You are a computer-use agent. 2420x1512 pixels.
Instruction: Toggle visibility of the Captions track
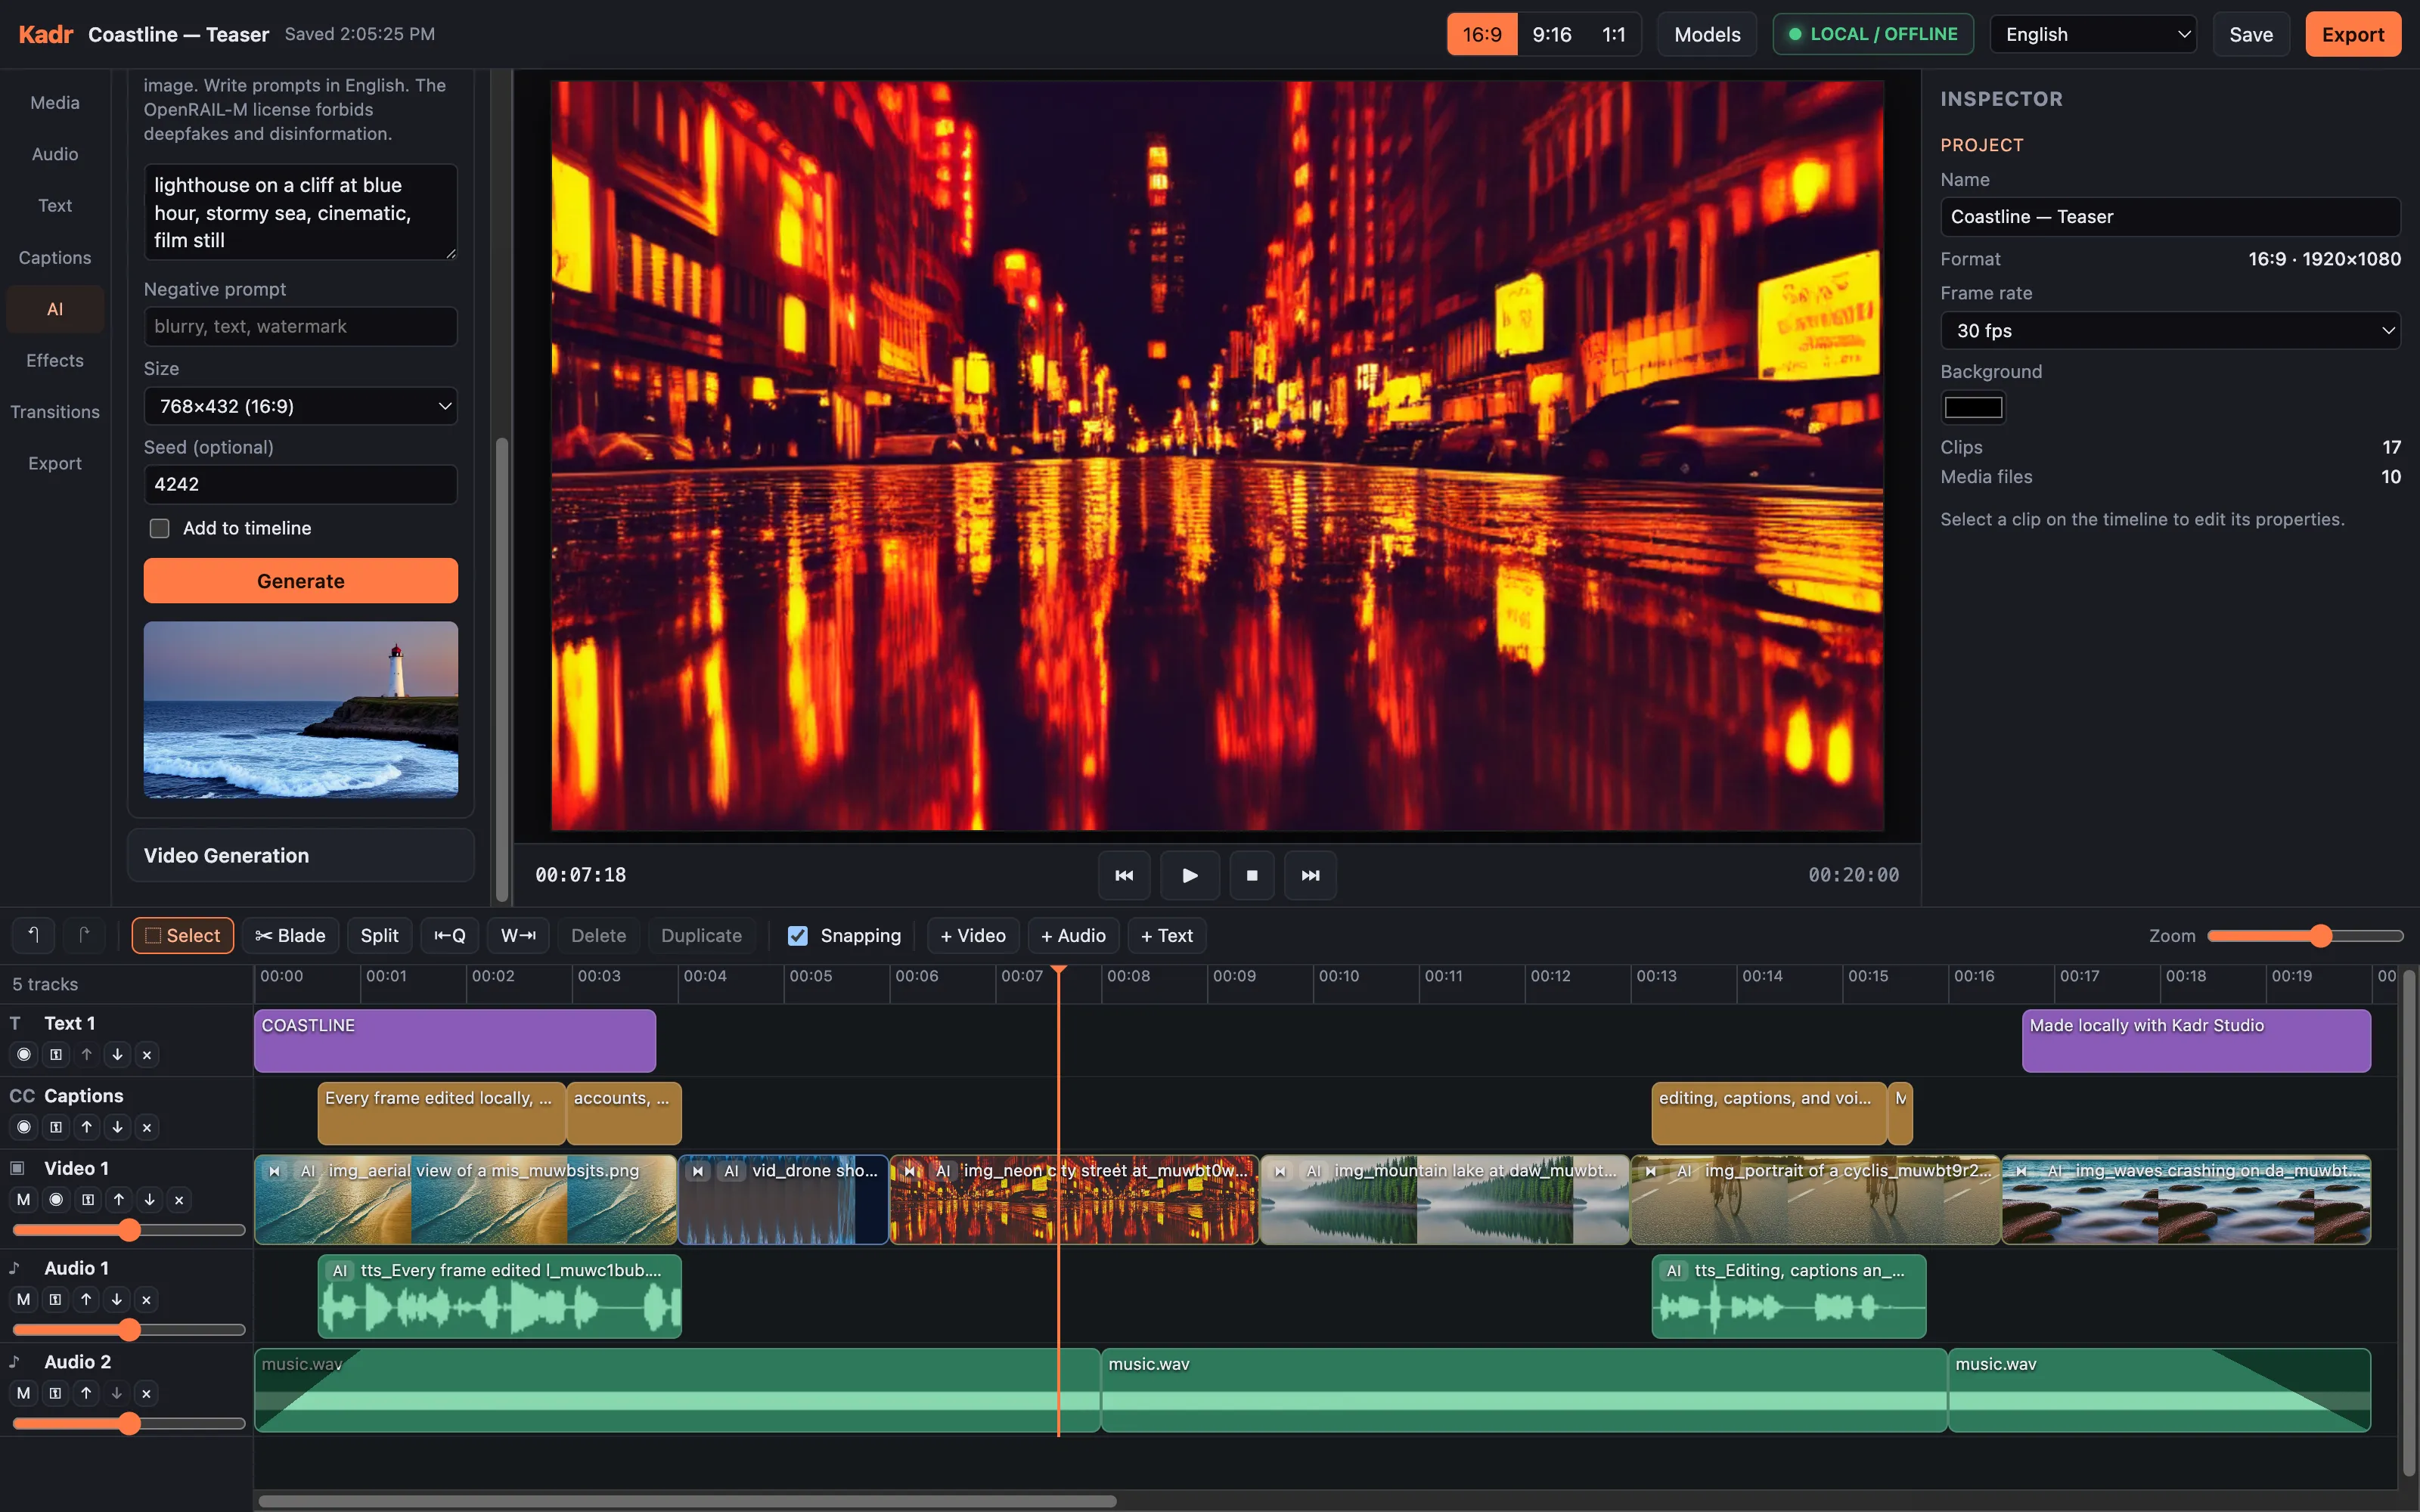(x=24, y=1127)
